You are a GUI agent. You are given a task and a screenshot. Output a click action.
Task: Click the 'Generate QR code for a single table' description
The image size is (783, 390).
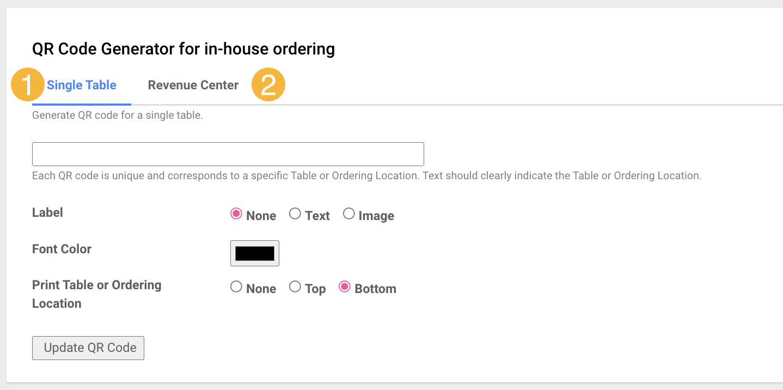coord(118,115)
